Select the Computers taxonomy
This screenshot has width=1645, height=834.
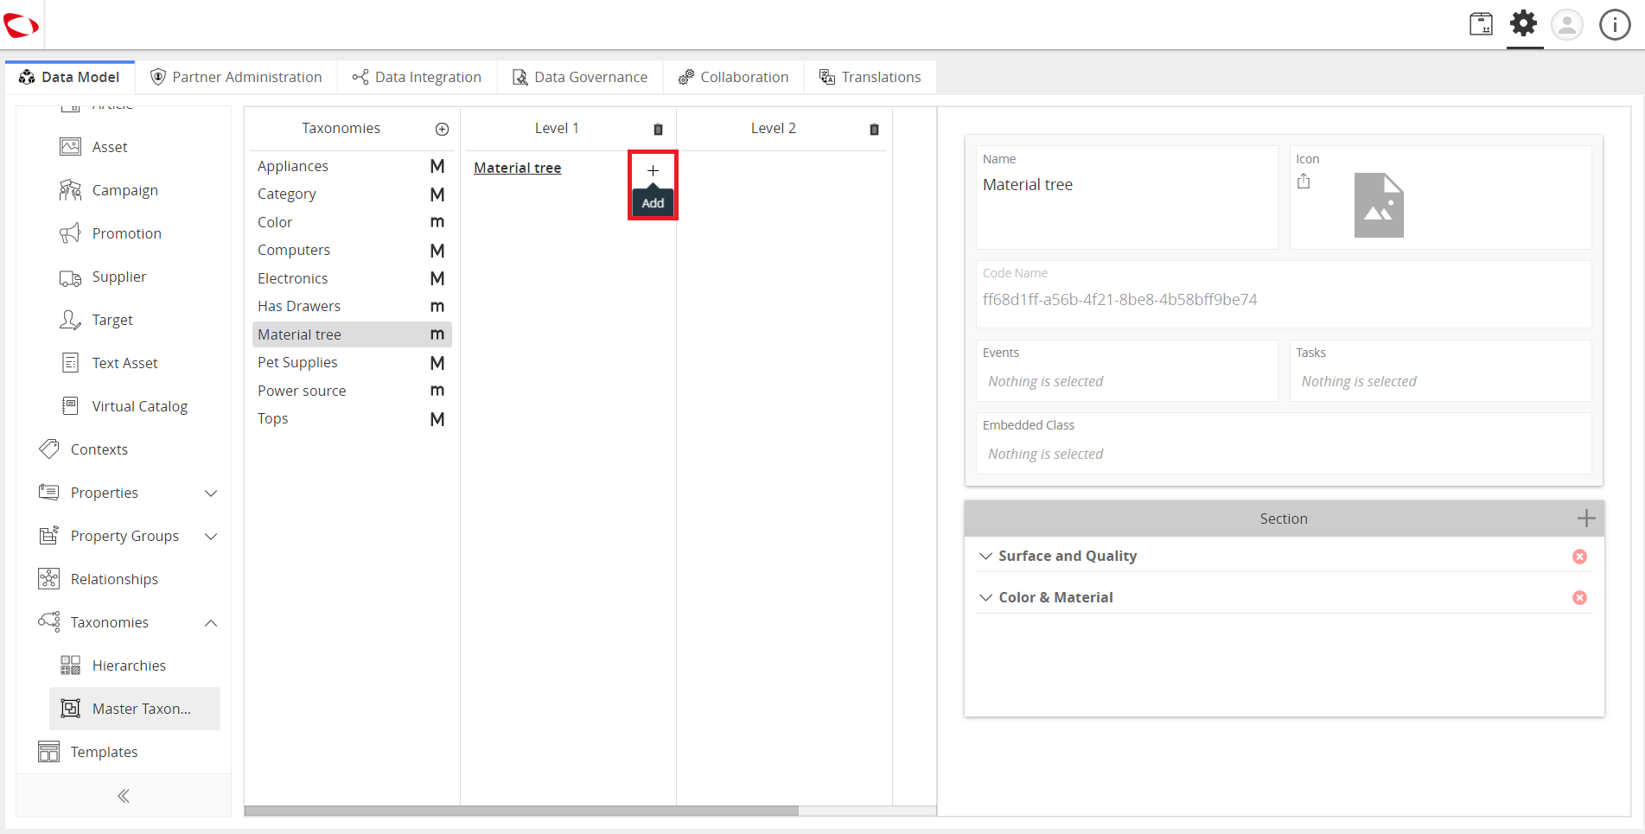(x=352, y=250)
